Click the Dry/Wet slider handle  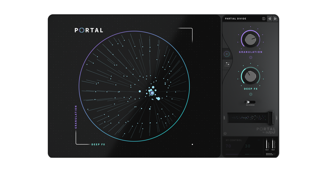(x=271, y=117)
